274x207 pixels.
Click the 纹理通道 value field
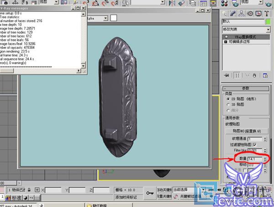coord(255,139)
